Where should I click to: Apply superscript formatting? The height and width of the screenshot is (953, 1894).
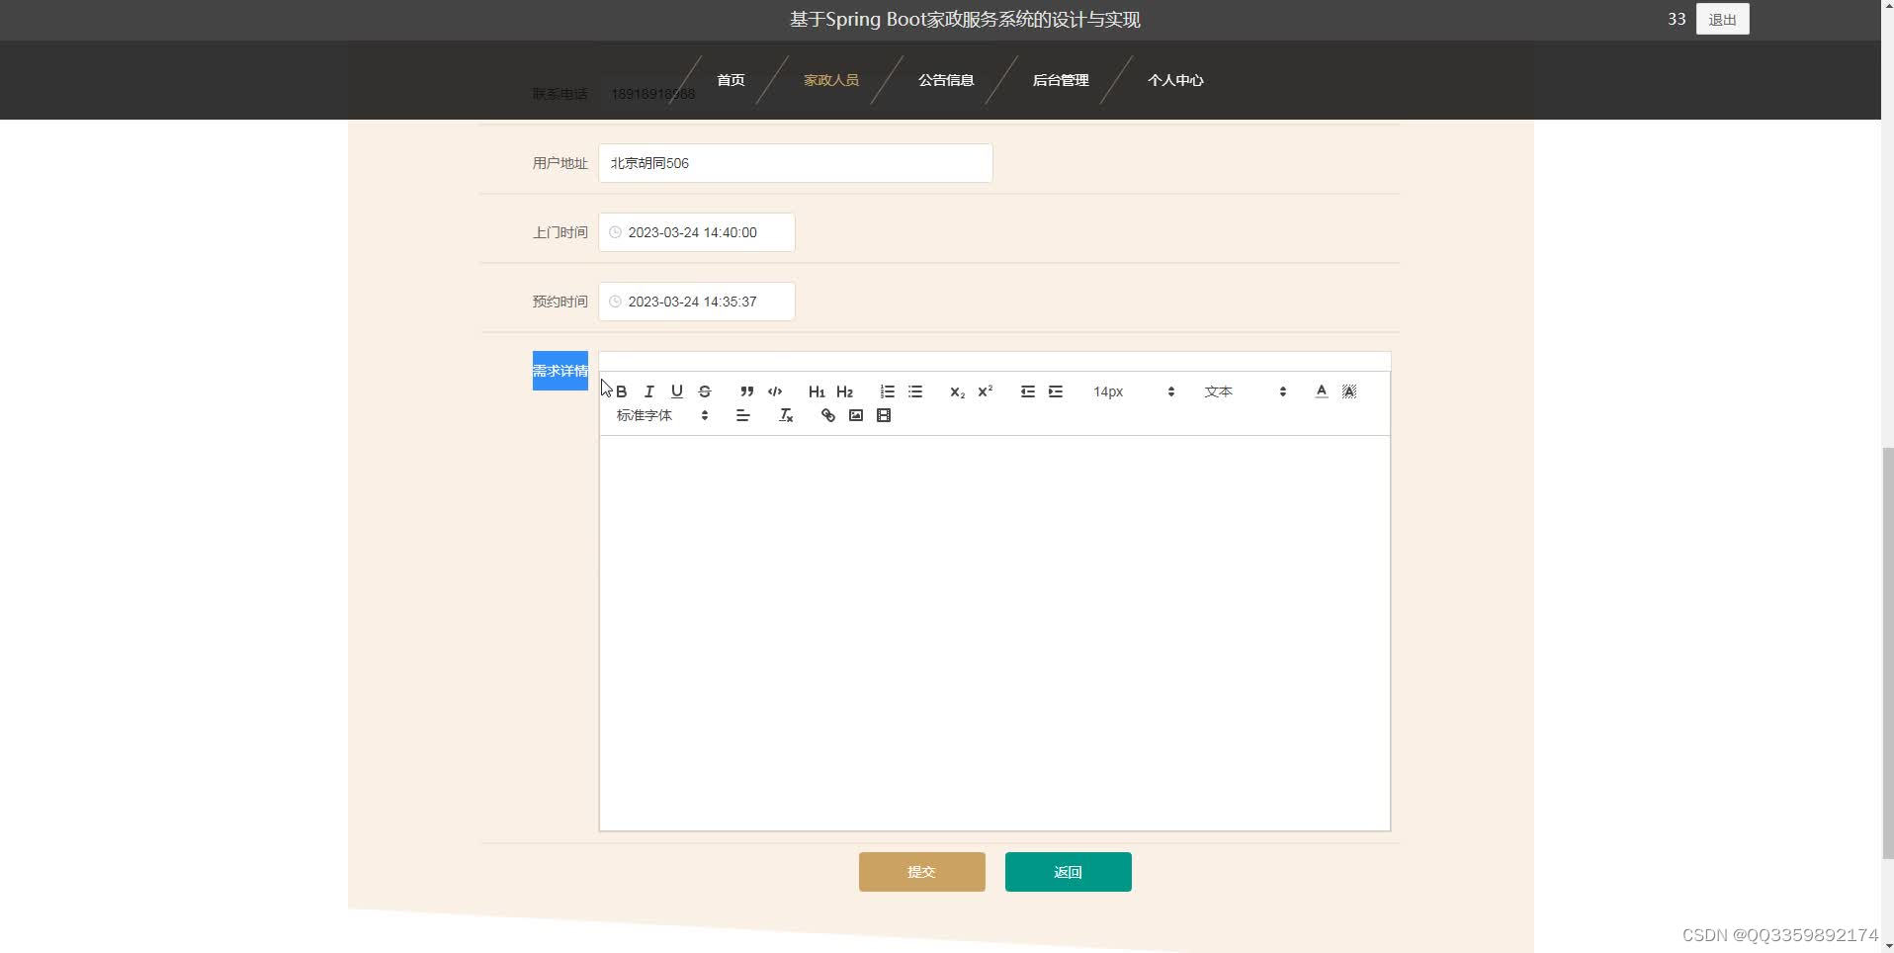click(985, 391)
